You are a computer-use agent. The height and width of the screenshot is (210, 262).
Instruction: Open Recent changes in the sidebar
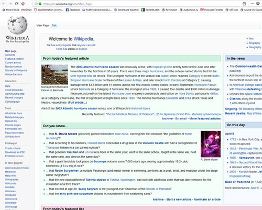[x=14, y=97]
